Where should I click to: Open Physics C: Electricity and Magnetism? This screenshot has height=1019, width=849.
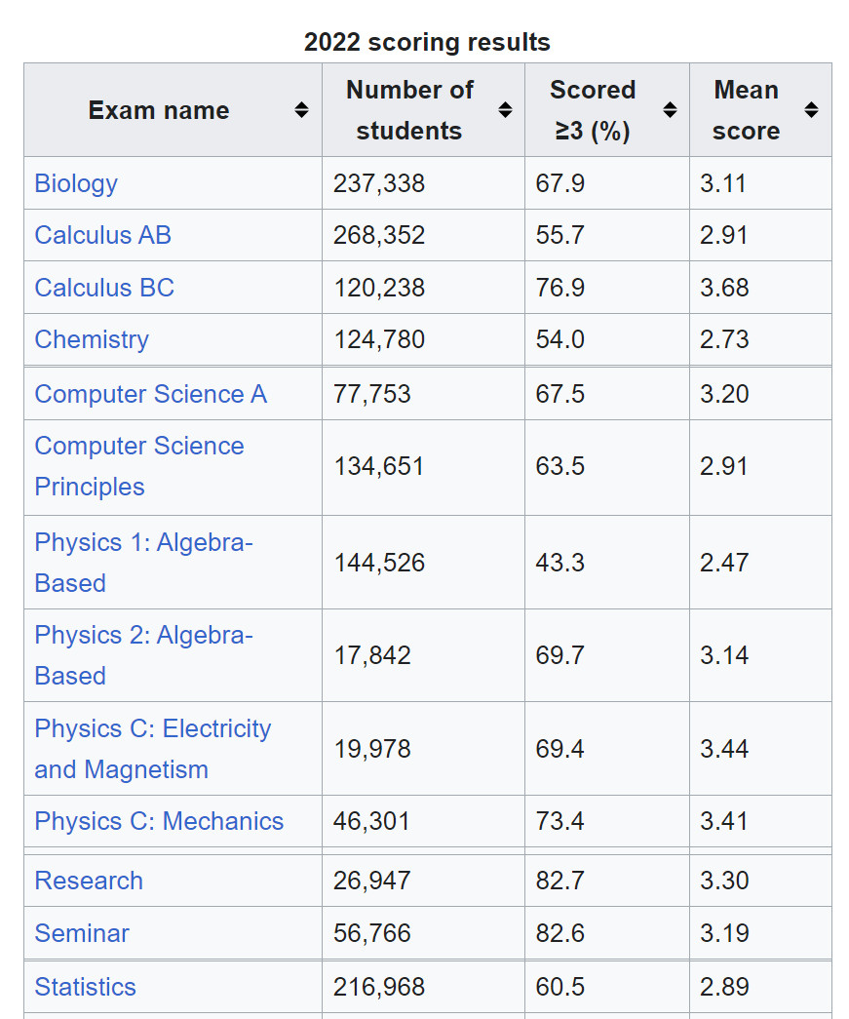coord(152,749)
